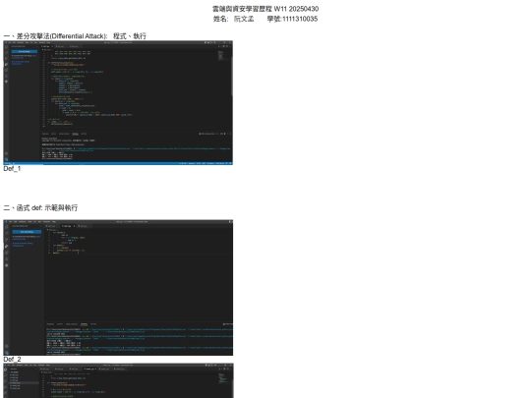Viewport: 531px width, 398px height.
Task: Click active Terminal panel tab in second screenshot
Action: (x=84, y=324)
